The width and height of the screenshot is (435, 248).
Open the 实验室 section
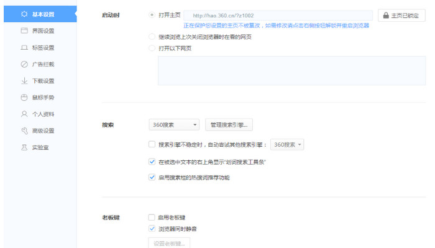(40, 147)
